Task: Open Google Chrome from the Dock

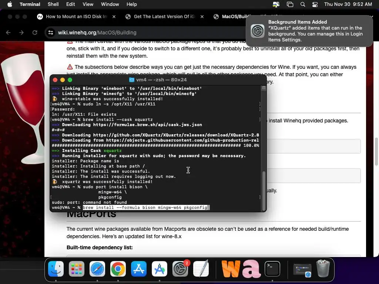Action: tap(118, 269)
